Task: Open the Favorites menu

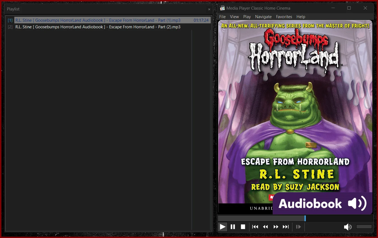Action: (x=284, y=17)
